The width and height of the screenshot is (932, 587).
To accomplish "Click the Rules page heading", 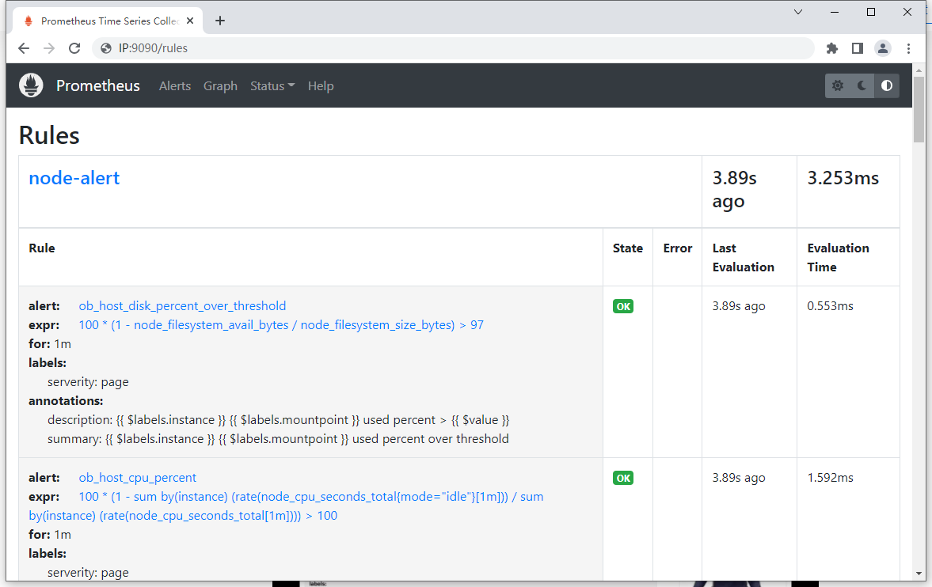I will [49, 134].
